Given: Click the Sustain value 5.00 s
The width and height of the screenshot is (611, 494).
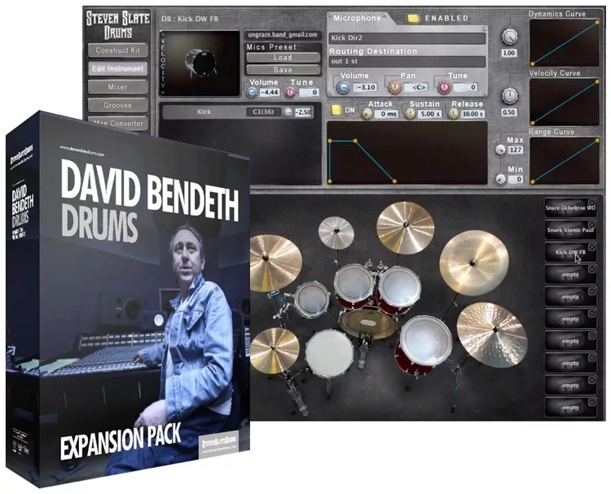Looking at the screenshot, I should (429, 114).
